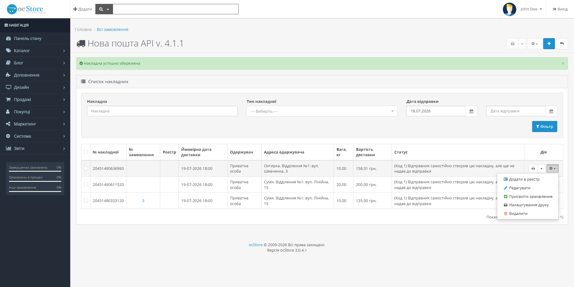Choose Налаштування друку from the menu

pyautogui.click(x=528, y=205)
